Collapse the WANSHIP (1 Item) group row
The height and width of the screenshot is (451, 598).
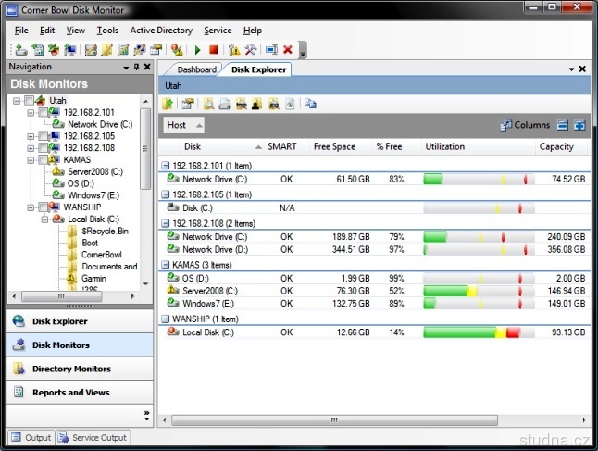[x=166, y=319]
